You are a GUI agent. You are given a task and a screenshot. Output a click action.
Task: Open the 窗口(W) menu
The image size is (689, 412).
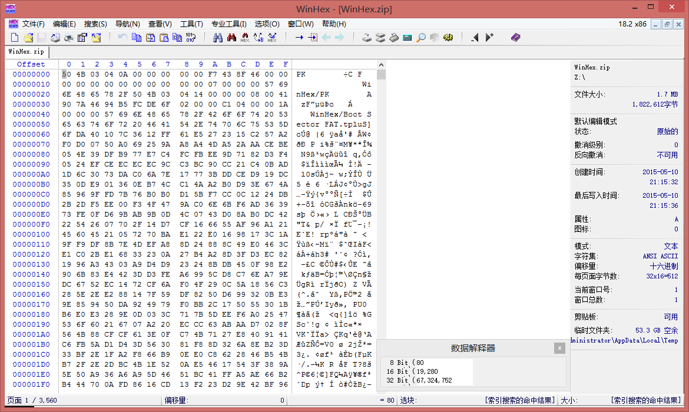[300, 24]
